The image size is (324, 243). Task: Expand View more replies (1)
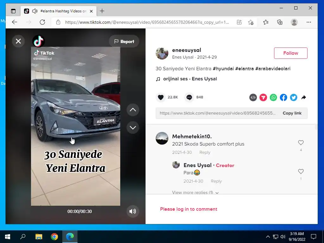195,192
